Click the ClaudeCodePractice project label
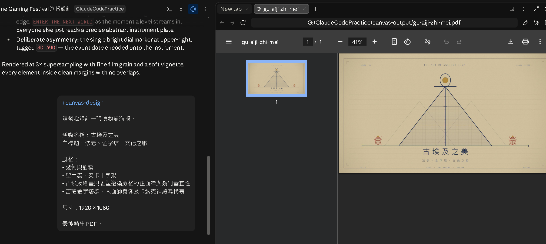Image resolution: width=546 pixels, height=244 pixels. [x=100, y=9]
